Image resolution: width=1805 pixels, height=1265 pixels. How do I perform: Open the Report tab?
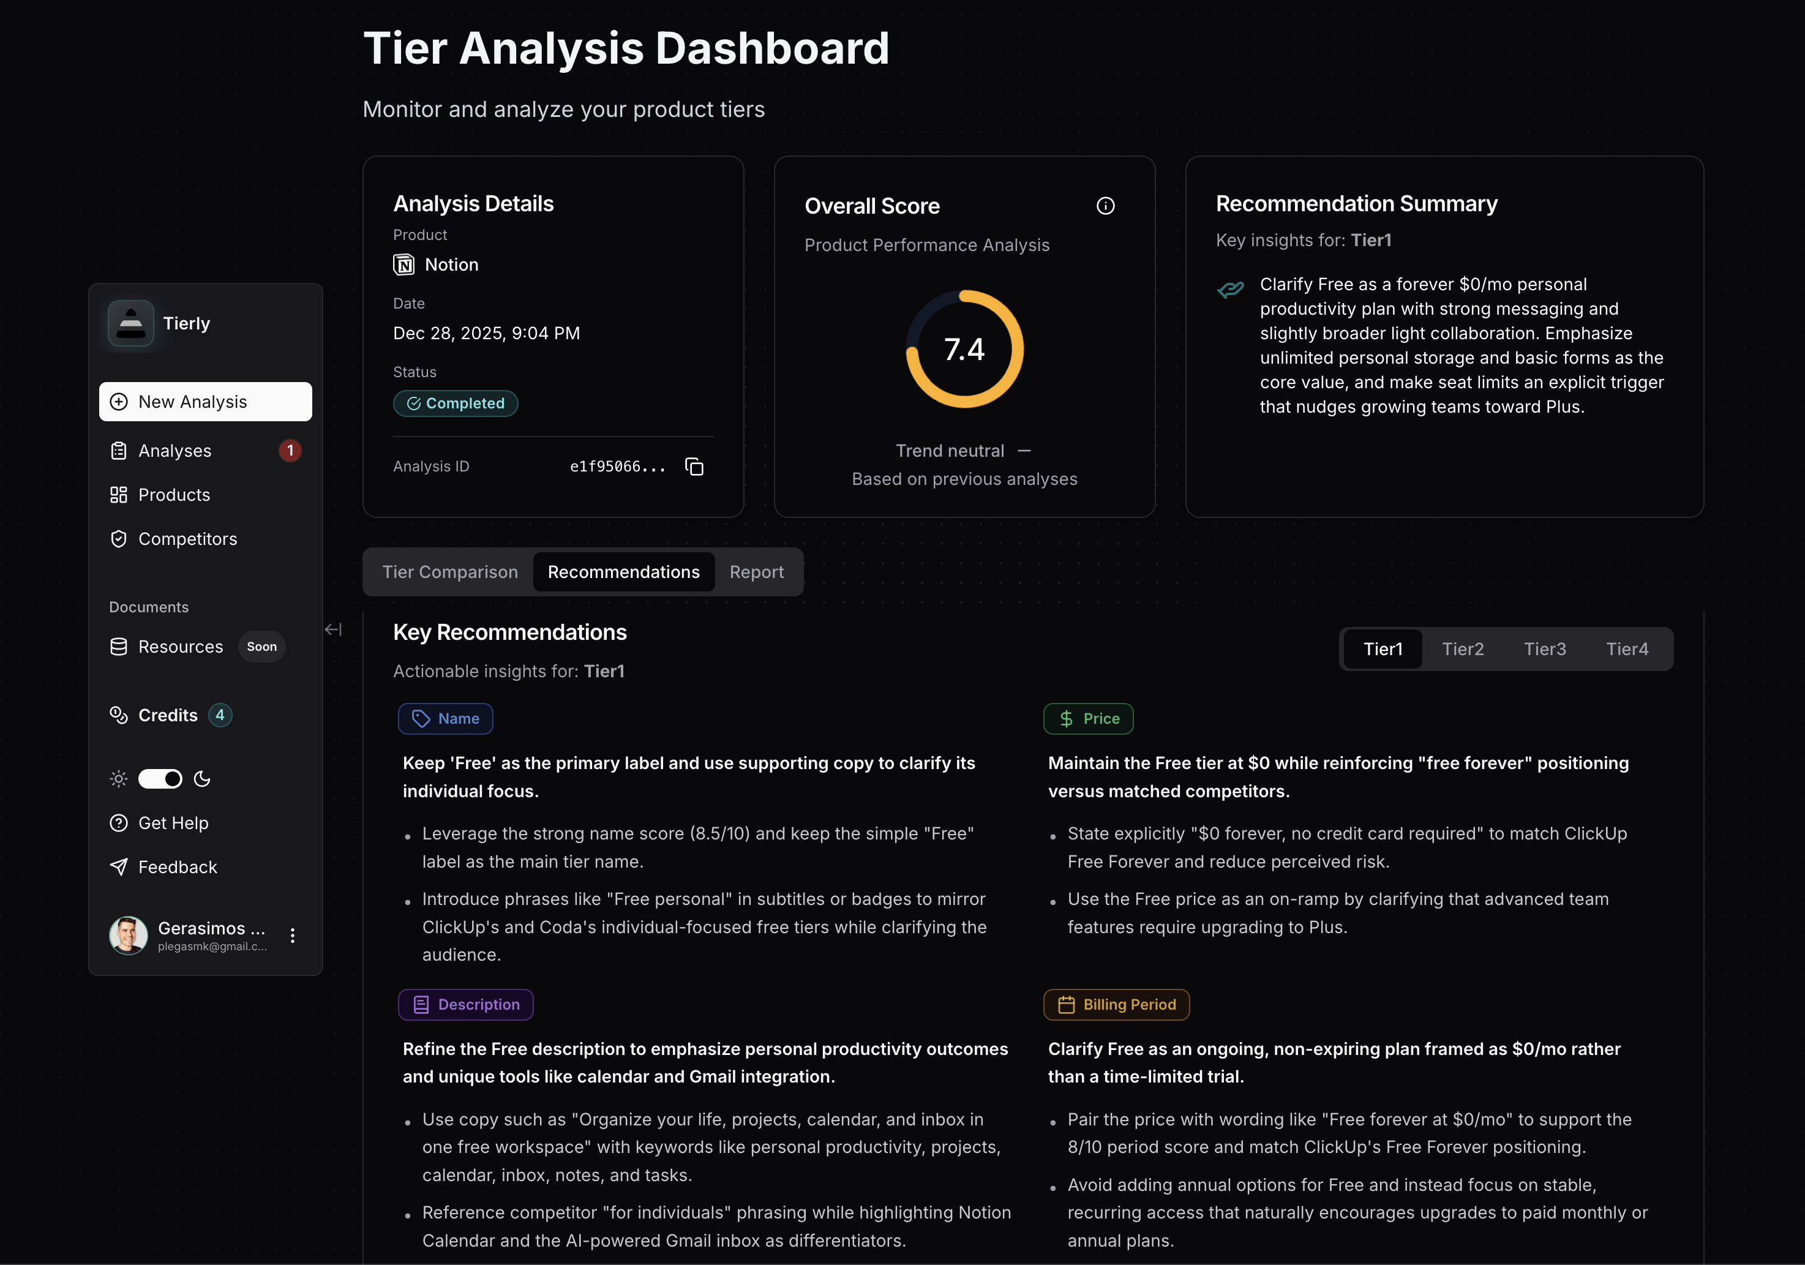click(x=756, y=571)
